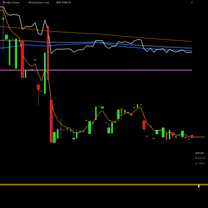The width and height of the screenshot is (208, 208).
Task: Click the 'in 2 Days' text
Action: (200, 163)
